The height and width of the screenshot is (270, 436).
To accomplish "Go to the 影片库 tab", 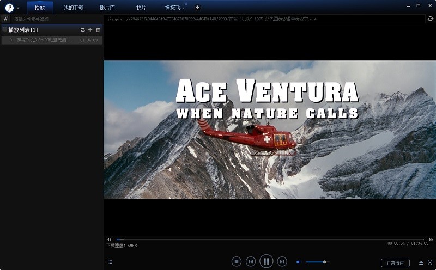I will pyautogui.click(x=107, y=8).
